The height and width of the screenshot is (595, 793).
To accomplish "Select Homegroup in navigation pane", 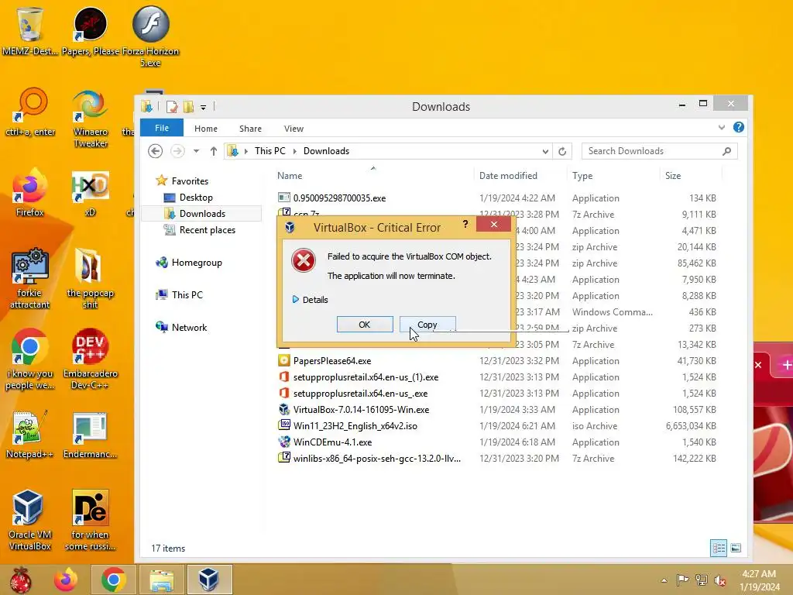I will tap(197, 262).
